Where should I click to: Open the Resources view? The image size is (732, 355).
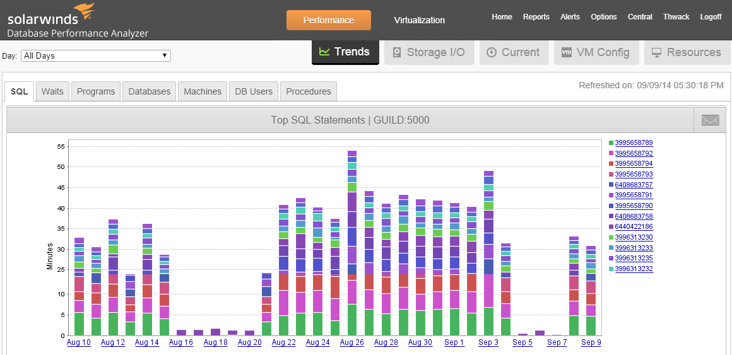click(687, 52)
